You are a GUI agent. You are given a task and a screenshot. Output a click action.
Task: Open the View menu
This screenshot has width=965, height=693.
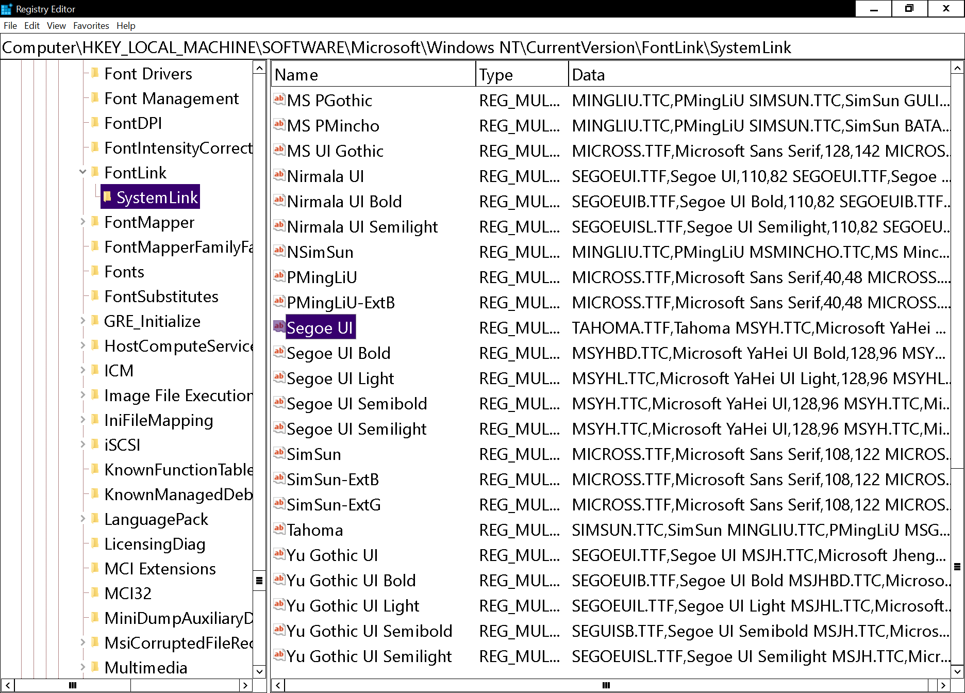coord(56,26)
